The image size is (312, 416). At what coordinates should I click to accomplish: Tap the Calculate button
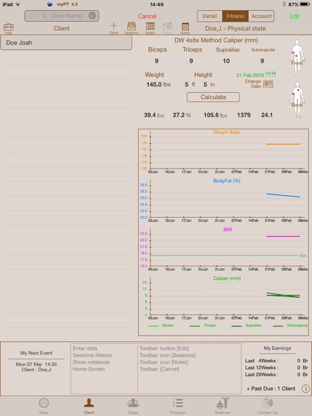(x=213, y=97)
